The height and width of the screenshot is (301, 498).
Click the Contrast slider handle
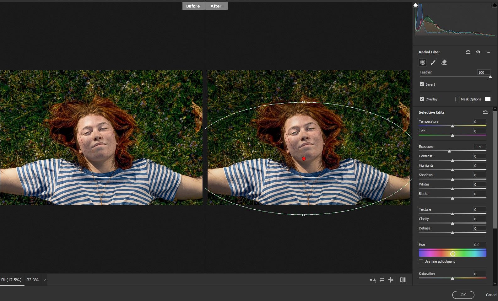[x=452, y=161]
